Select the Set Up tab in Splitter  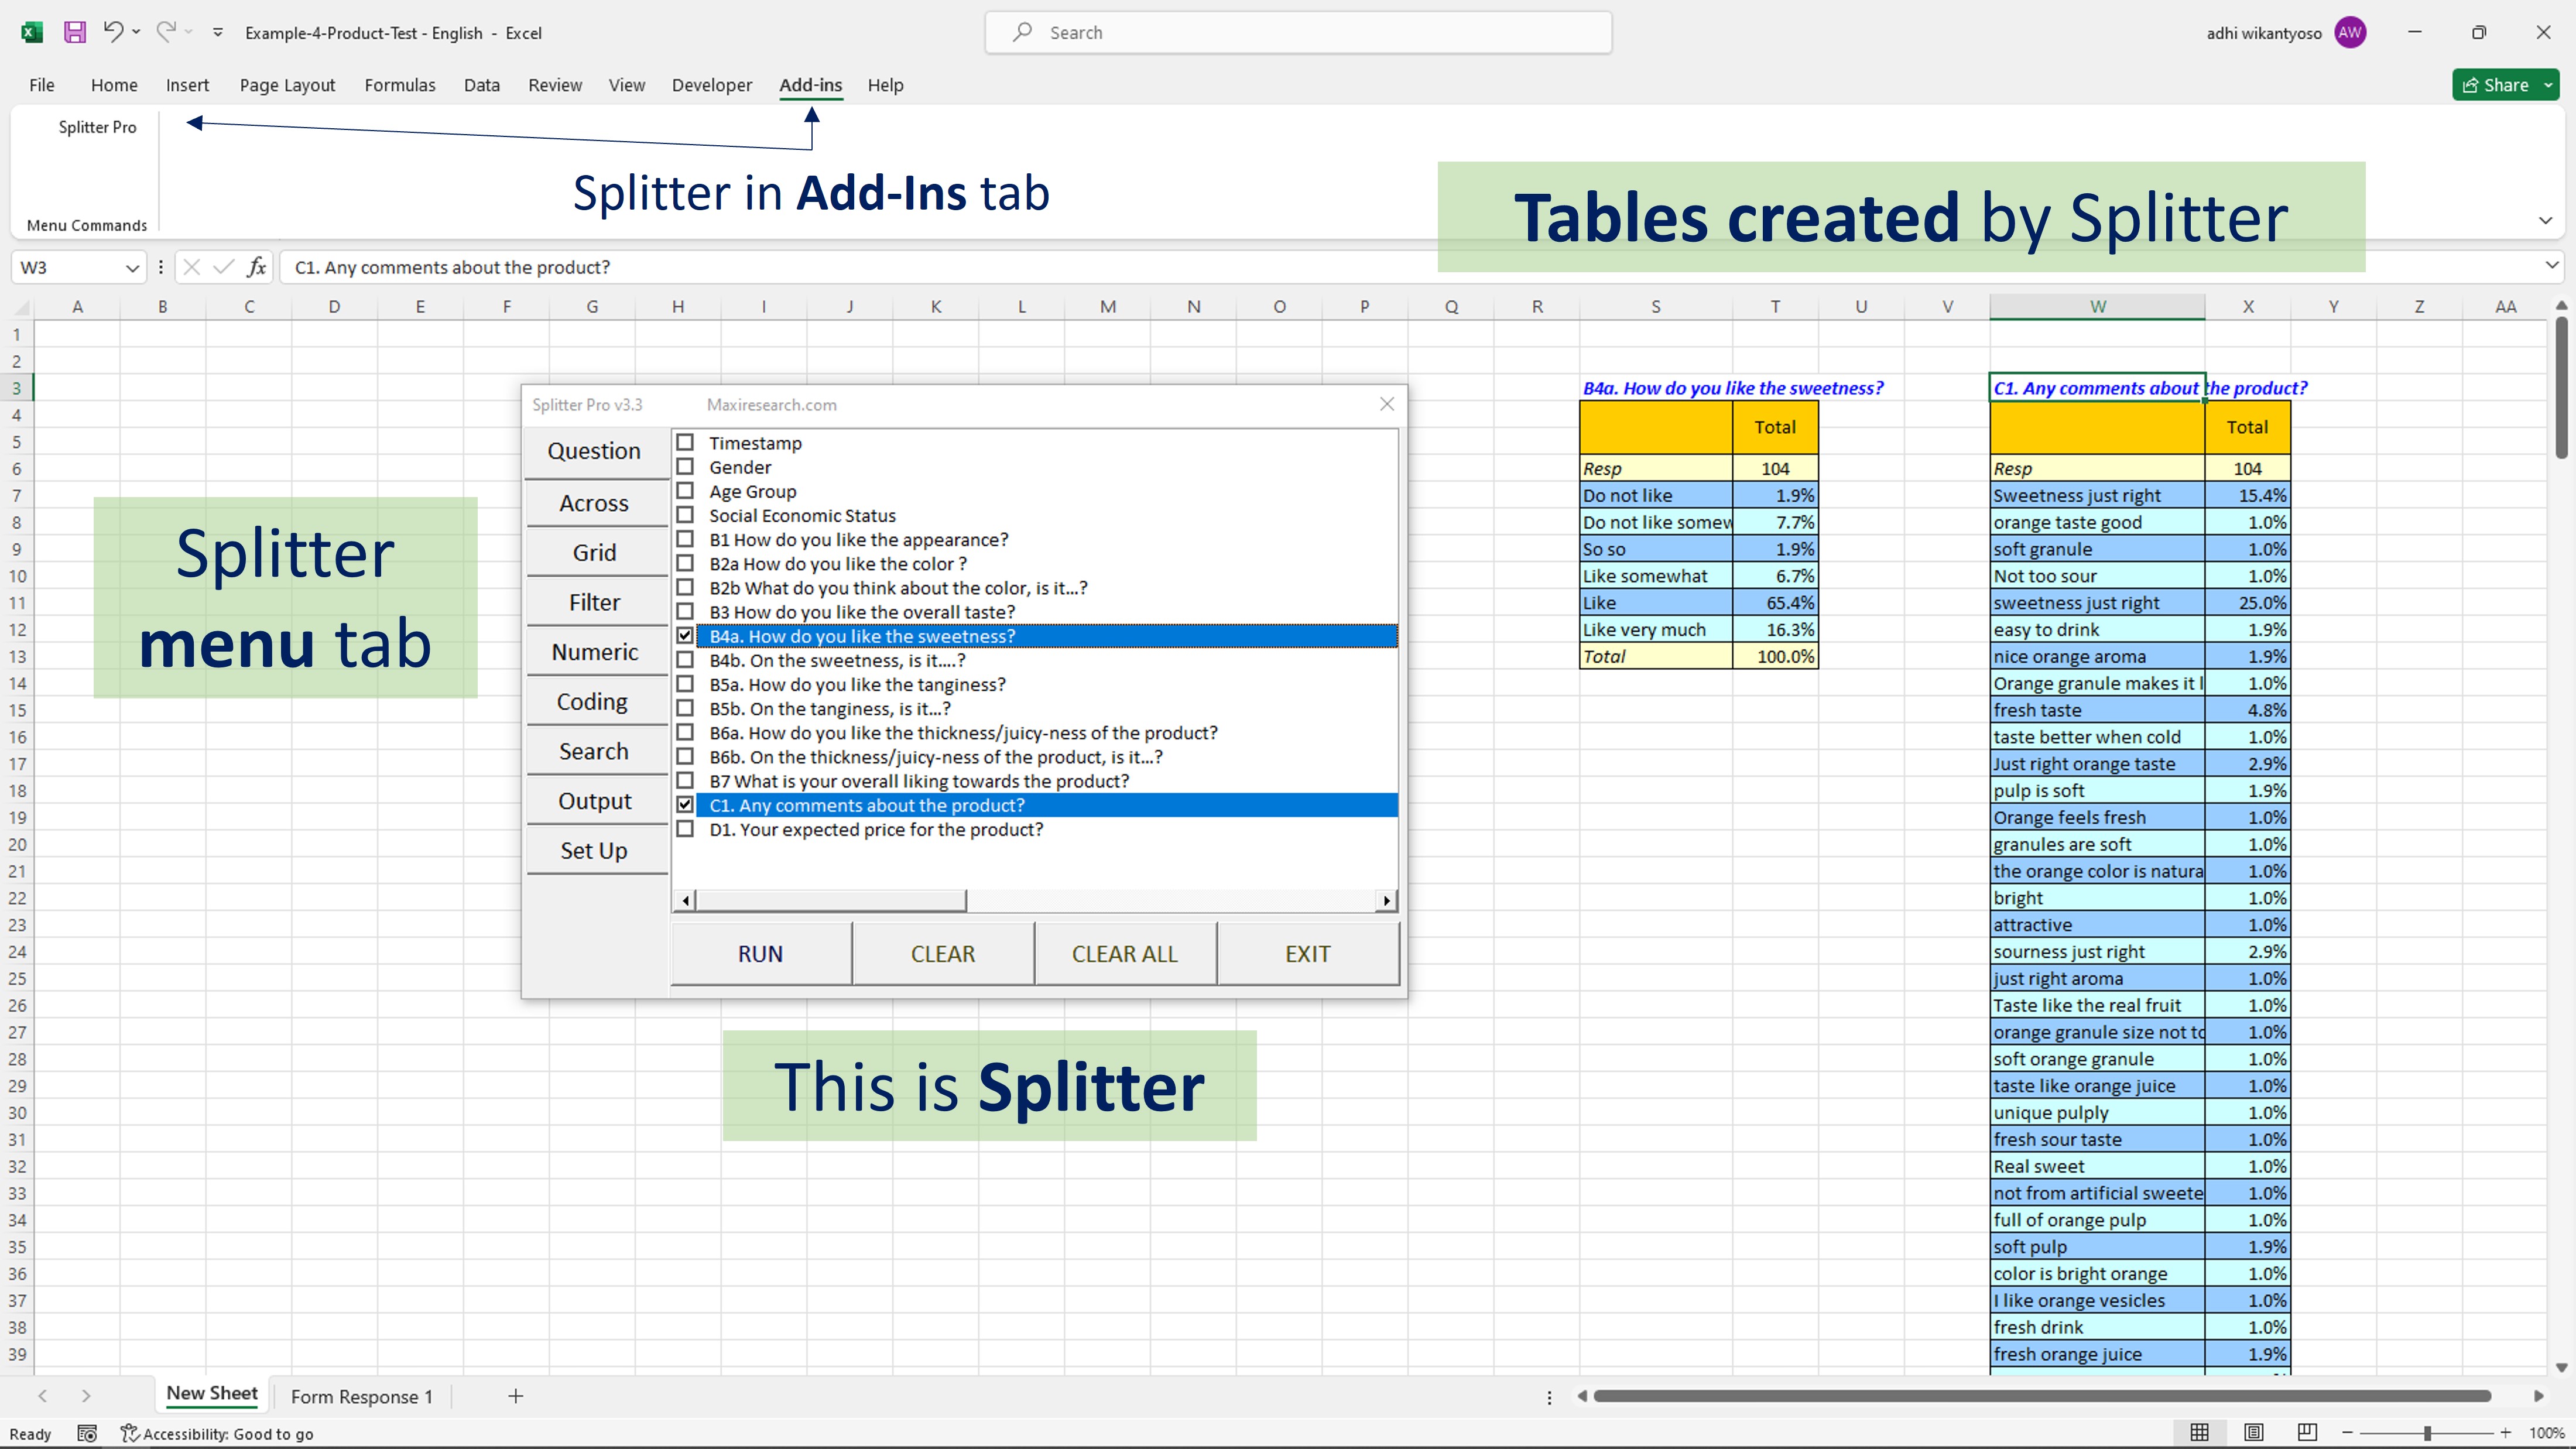(594, 851)
